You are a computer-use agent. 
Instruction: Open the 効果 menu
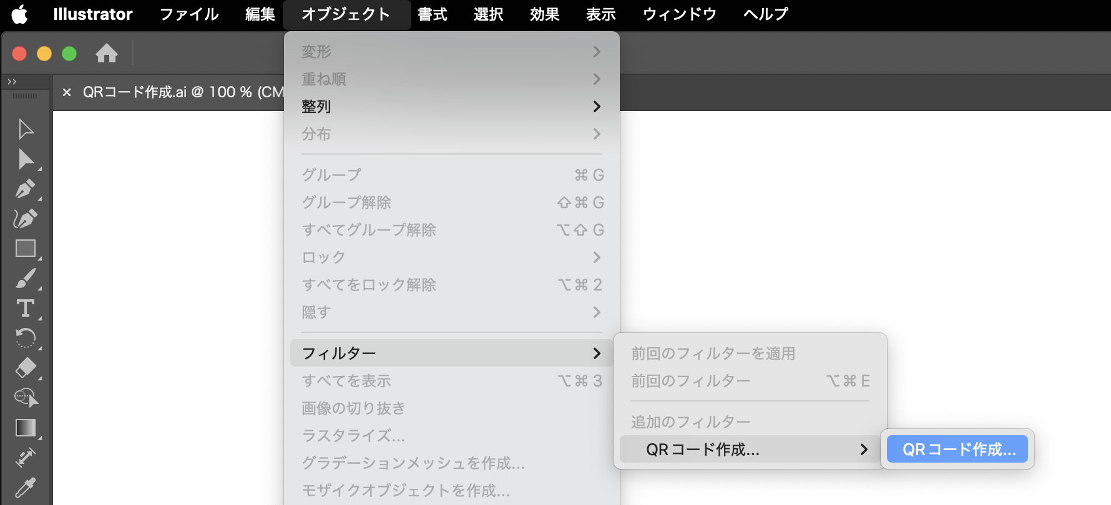coord(545,14)
